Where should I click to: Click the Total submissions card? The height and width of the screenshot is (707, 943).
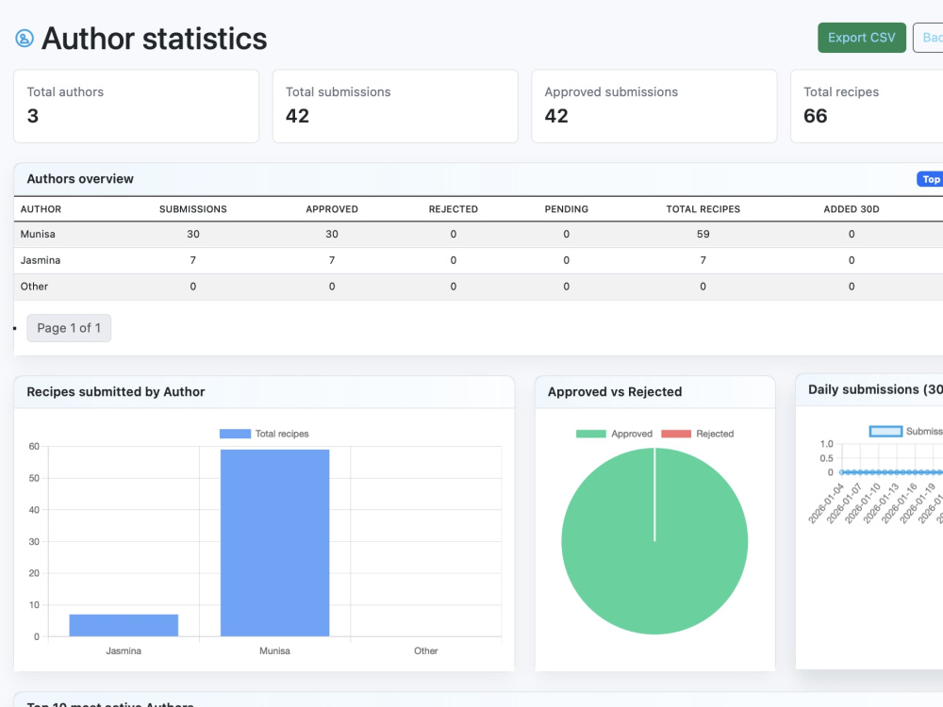(x=395, y=107)
